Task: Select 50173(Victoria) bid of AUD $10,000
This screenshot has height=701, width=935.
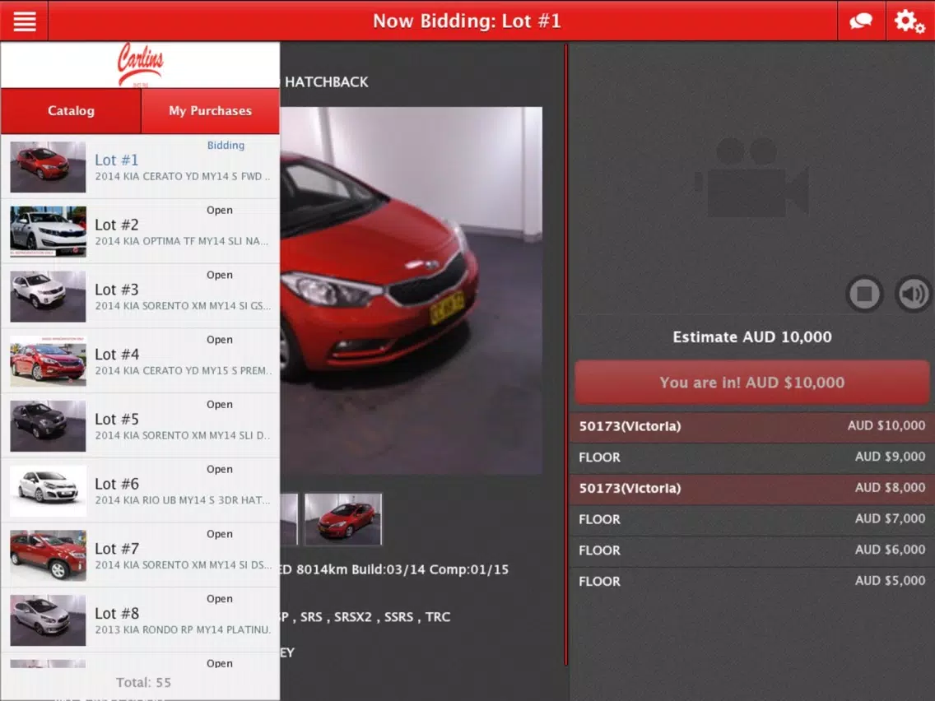Action: click(x=752, y=426)
